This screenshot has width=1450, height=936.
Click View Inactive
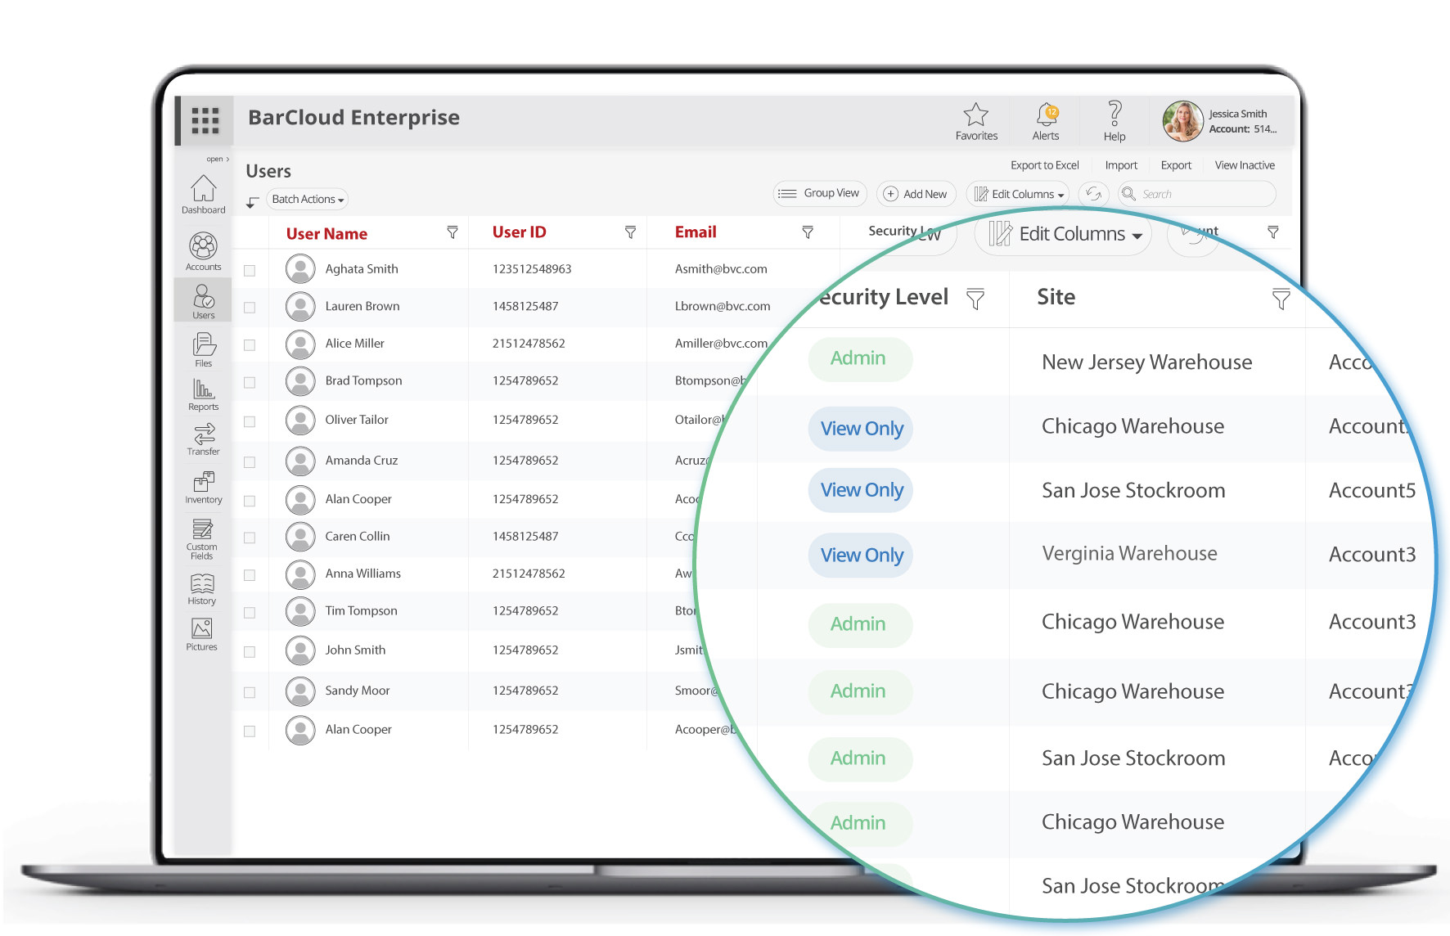[1245, 165]
